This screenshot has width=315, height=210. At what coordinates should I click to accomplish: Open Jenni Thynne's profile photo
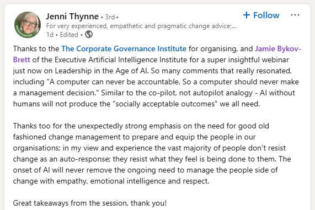28,25
